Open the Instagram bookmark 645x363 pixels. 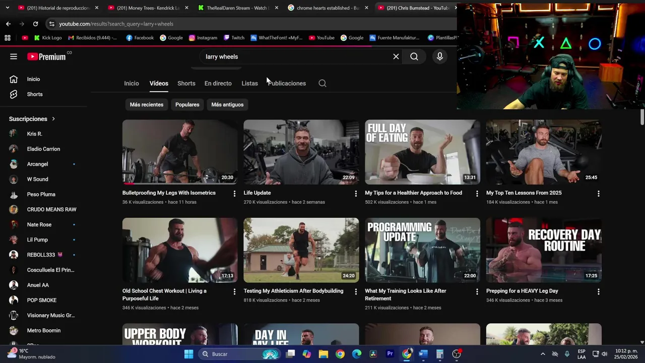pos(203,38)
